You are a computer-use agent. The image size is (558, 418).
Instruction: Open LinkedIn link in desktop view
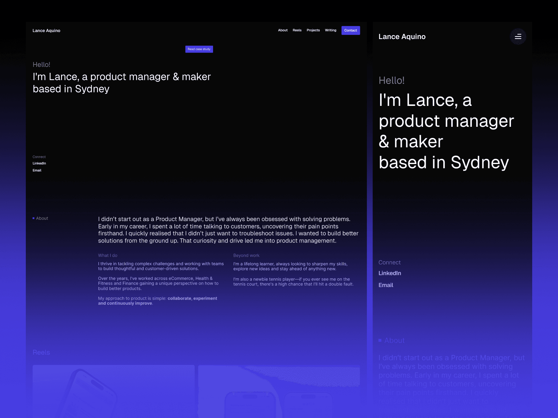tap(39, 163)
